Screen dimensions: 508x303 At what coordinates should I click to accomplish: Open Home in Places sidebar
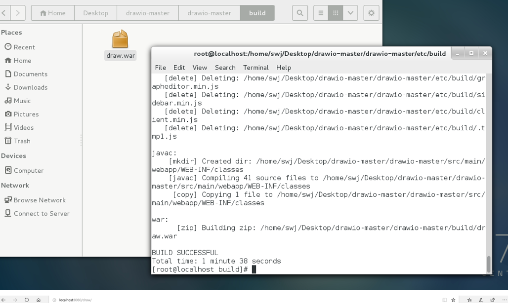pyautogui.click(x=18, y=61)
